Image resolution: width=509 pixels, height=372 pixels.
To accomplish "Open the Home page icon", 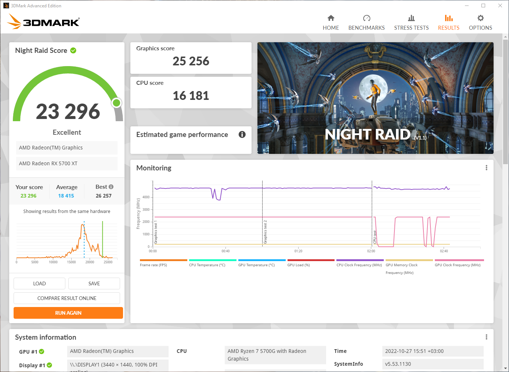I will coord(331,18).
